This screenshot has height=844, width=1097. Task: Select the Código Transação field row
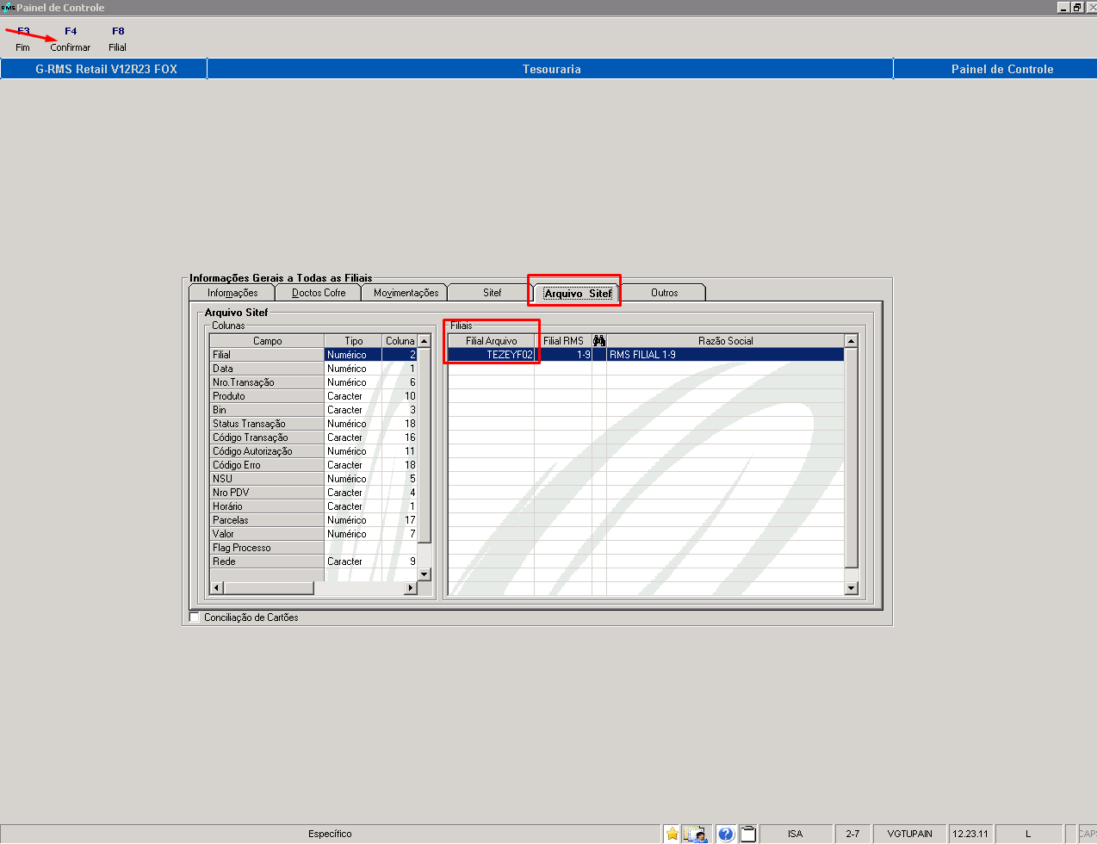[267, 438]
